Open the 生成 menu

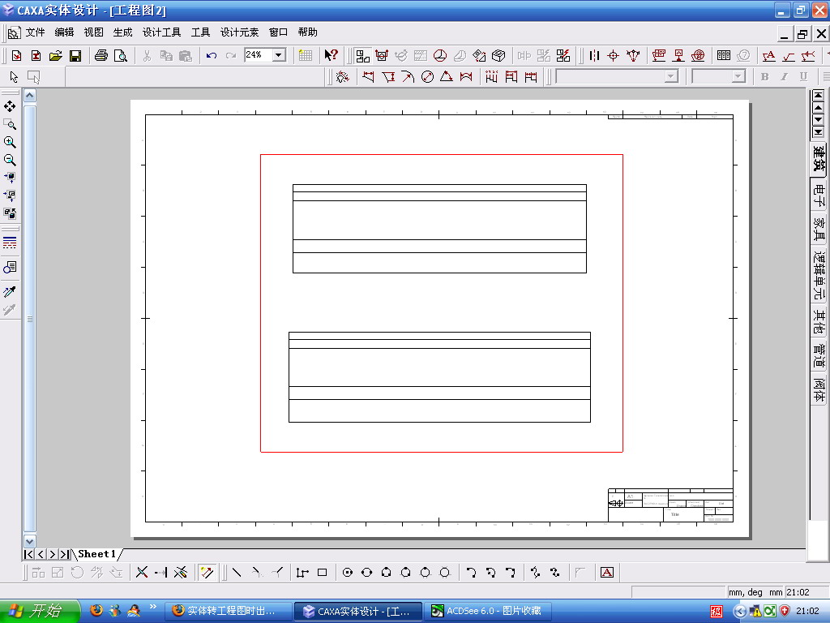point(123,32)
